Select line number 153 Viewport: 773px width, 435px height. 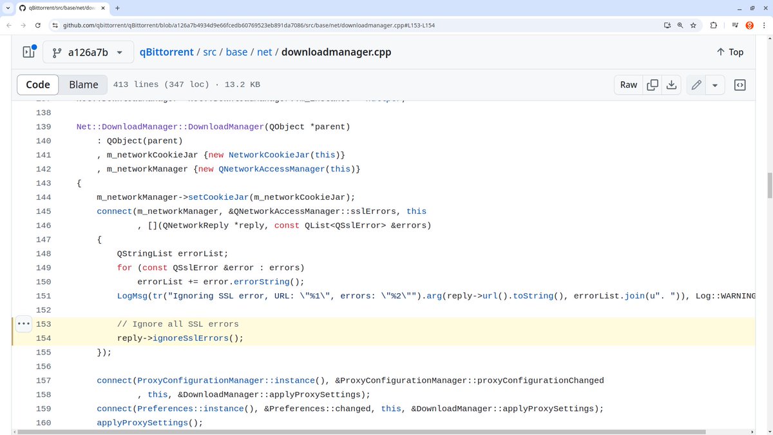(43, 324)
